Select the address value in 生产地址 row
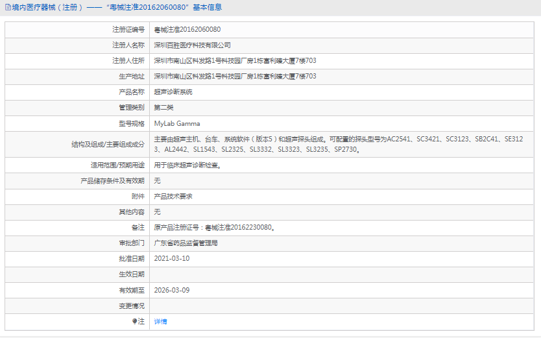Image resolution: width=541 pixels, height=338 pixels. (x=235, y=76)
